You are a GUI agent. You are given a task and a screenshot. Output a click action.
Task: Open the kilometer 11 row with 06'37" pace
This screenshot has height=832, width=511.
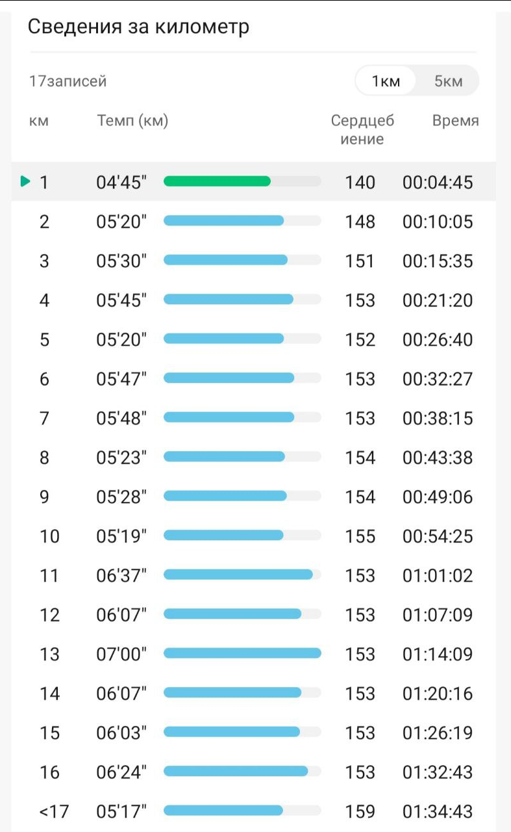click(254, 575)
